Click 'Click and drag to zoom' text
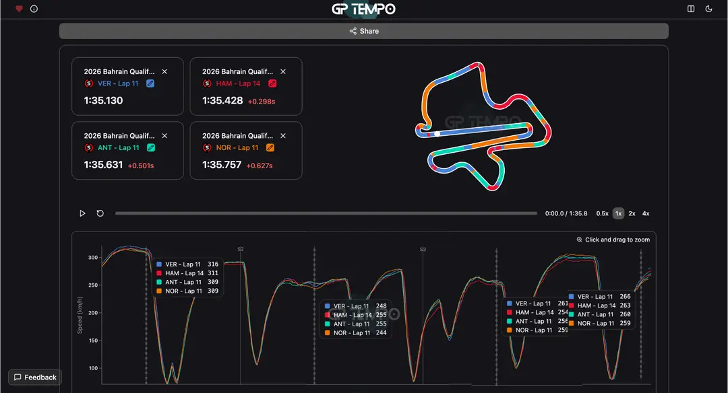728x393 pixels. pos(617,240)
